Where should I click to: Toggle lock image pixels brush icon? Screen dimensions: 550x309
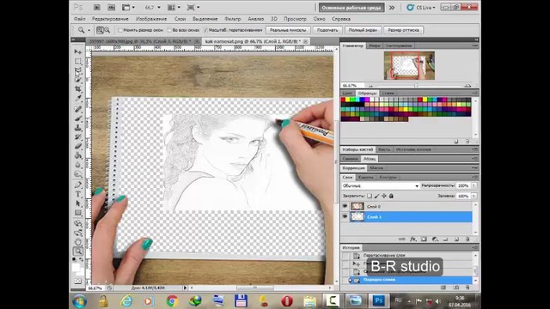(376, 196)
